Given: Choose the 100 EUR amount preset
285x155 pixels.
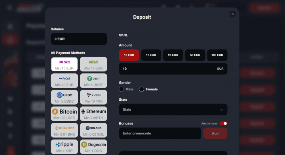Looking at the screenshot, I should click(x=217, y=55).
